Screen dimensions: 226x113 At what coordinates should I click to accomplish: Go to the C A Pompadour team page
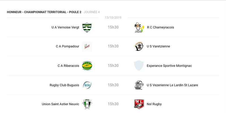click(x=68, y=46)
